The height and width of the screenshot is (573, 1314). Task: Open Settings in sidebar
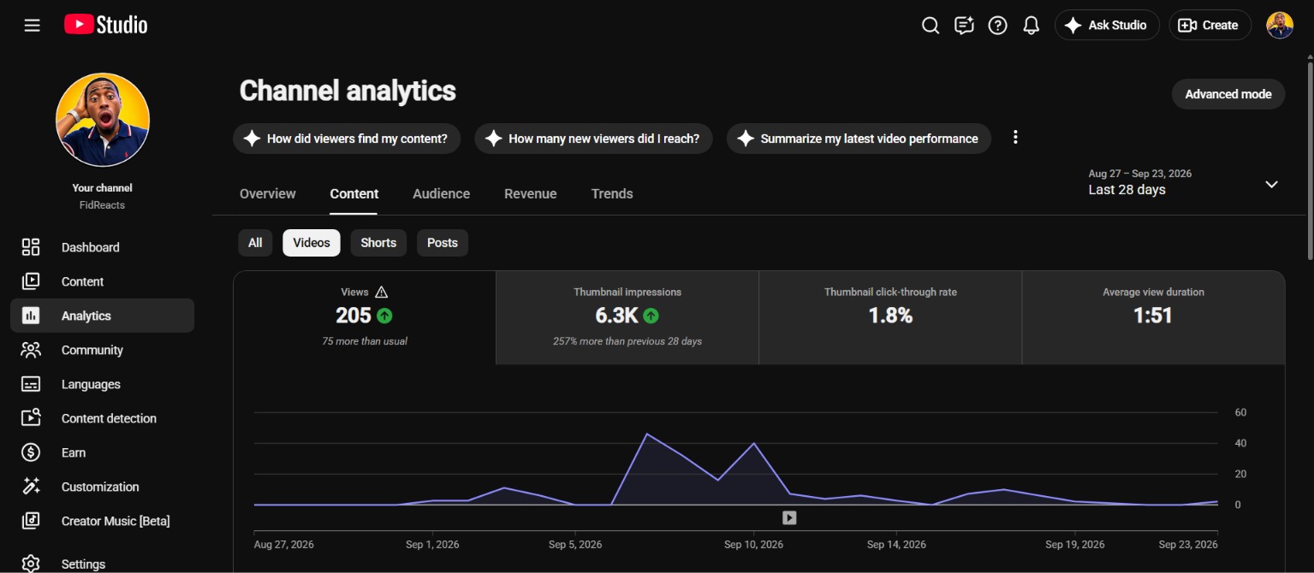click(x=102, y=564)
